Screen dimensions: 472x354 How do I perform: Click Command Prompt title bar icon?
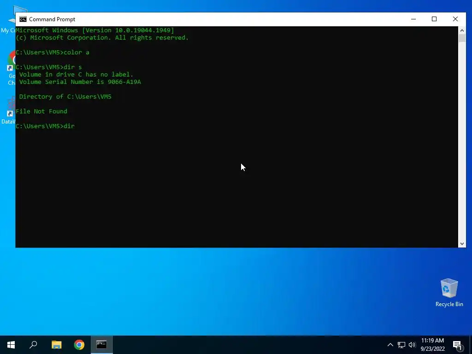[23, 19]
